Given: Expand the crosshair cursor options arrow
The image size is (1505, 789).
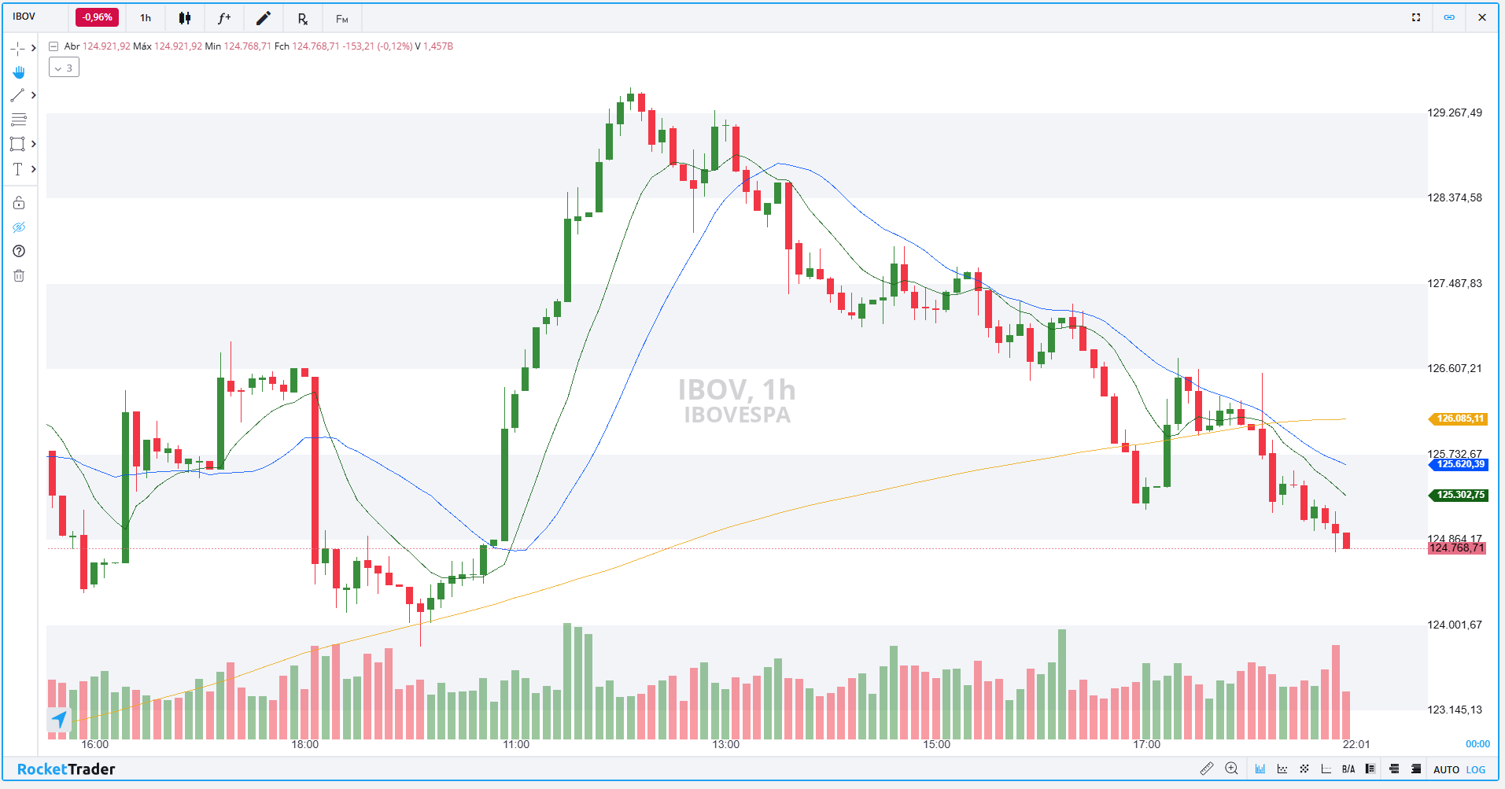Looking at the screenshot, I should 34,48.
